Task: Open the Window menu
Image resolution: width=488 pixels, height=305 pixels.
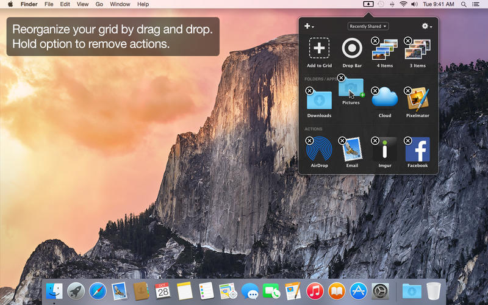Action: pos(120,4)
